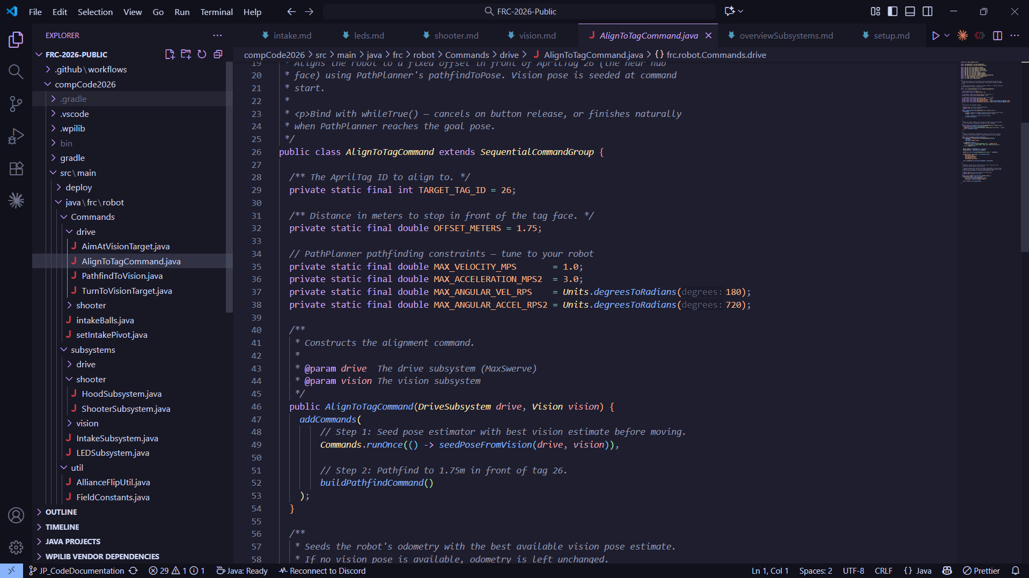Image resolution: width=1029 pixels, height=578 pixels.
Task: Refresh the explorer file tree
Action: (x=202, y=54)
